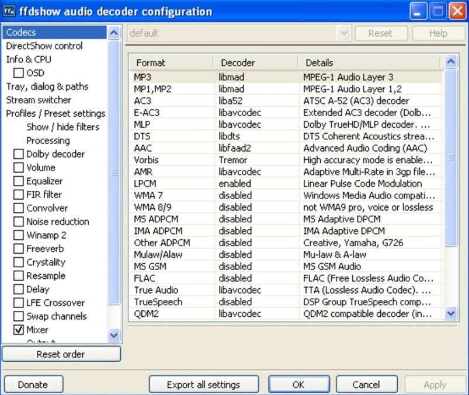Toggle the OSD checkbox
The width and height of the screenshot is (469, 395).
pyautogui.click(x=19, y=74)
